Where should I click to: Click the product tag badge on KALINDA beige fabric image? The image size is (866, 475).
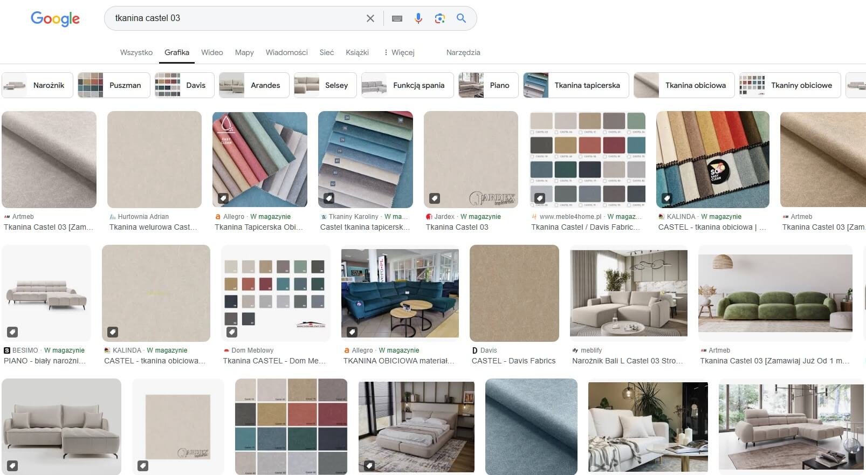(x=113, y=332)
